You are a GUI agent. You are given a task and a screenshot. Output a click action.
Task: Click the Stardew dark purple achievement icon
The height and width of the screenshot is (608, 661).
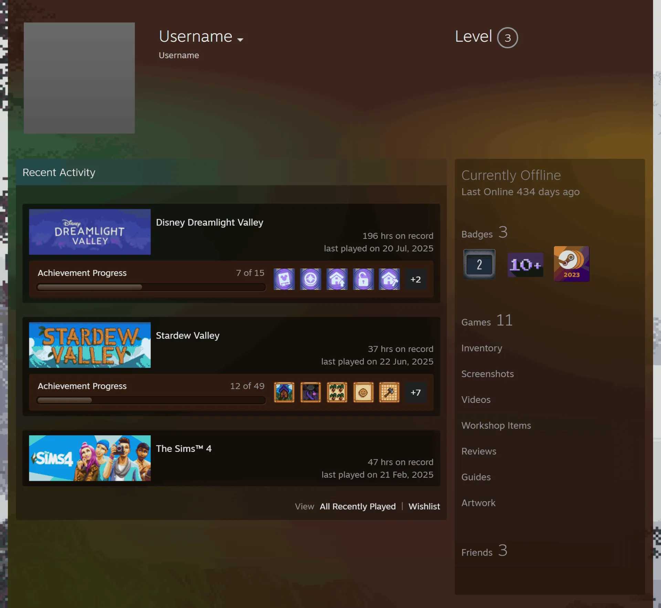(311, 392)
